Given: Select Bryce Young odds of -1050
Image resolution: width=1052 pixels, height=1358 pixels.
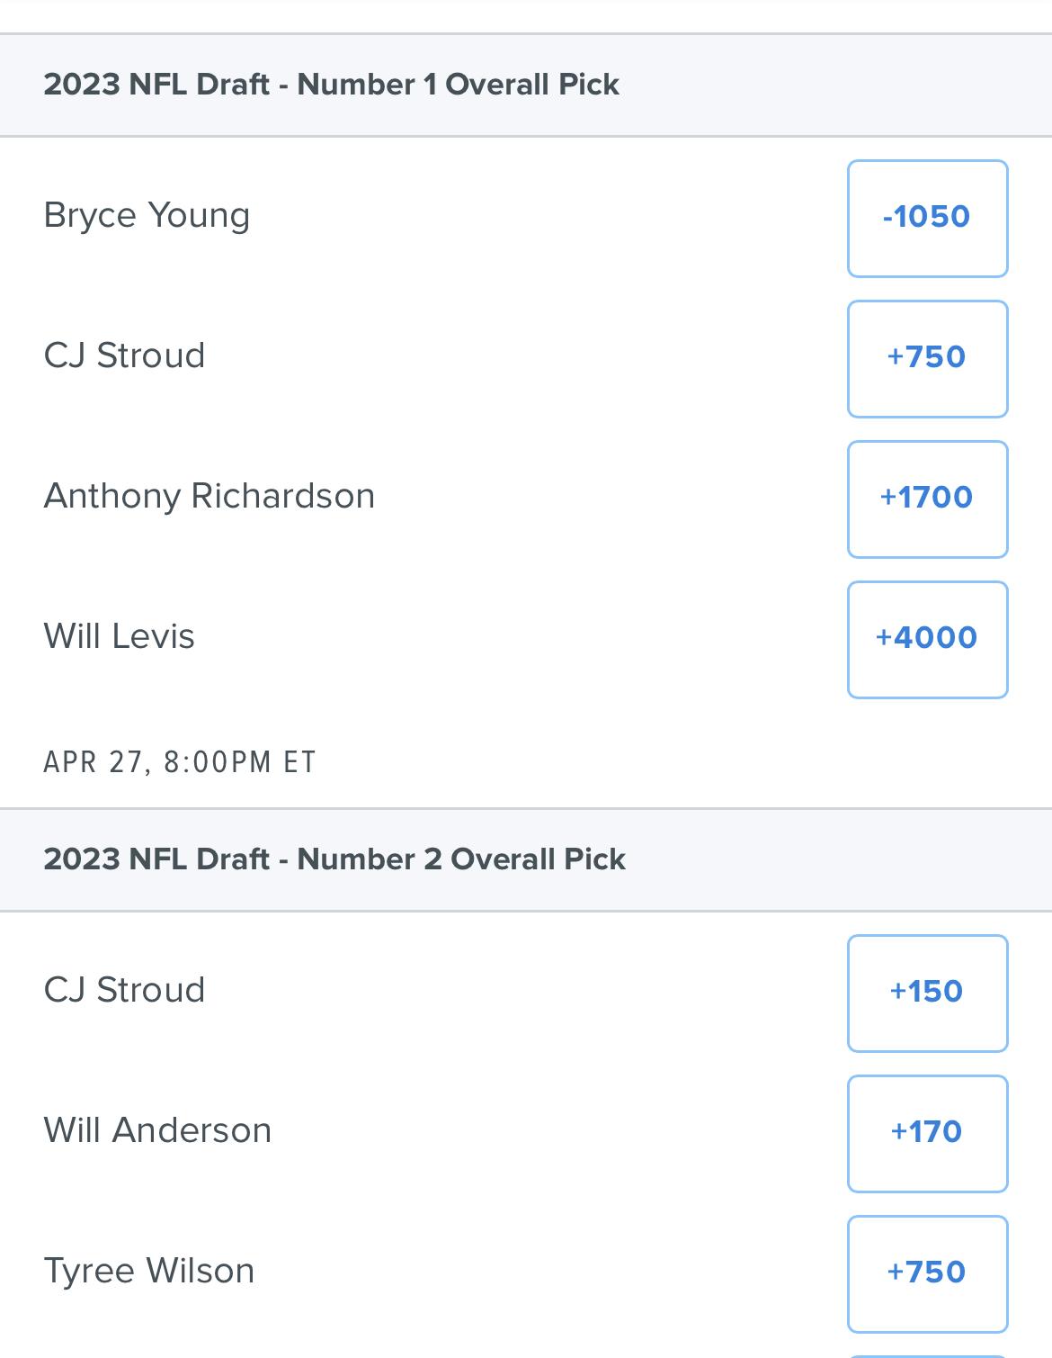Looking at the screenshot, I should (x=927, y=218).
